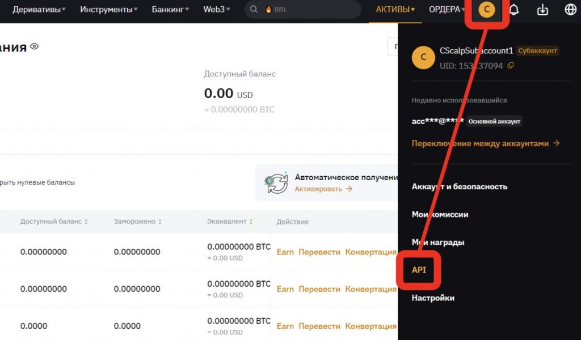This screenshot has width=581, height=340.
Task: Click Конвертация in the first asset row
Action: point(371,252)
